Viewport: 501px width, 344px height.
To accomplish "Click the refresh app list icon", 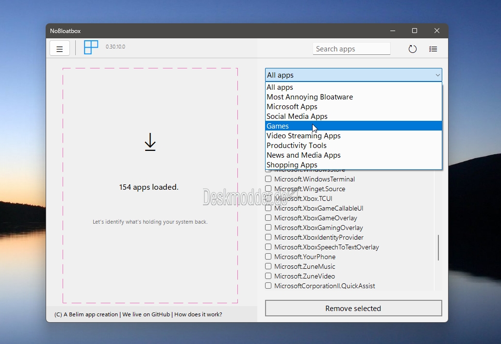I will [x=413, y=49].
